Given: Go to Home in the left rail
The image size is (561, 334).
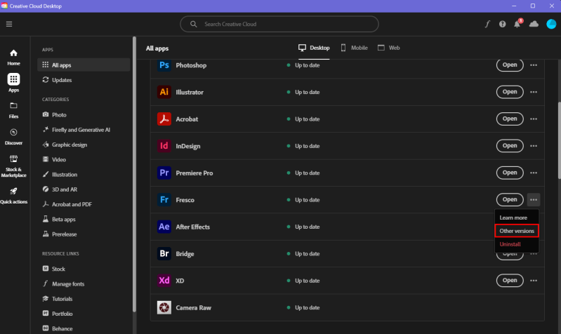Looking at the screenshot, I should (13, 58).
